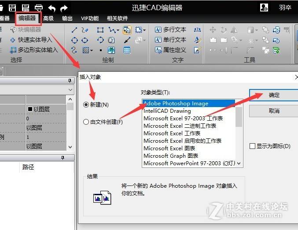
Task: Click the Save icon in title bar
Action: (12, 8)
